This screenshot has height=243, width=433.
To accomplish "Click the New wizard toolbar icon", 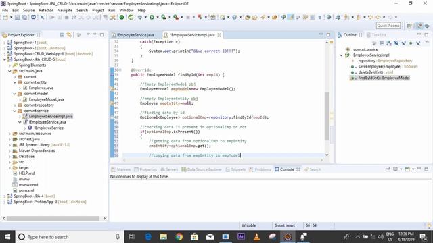I will click(x=5, y=17).
